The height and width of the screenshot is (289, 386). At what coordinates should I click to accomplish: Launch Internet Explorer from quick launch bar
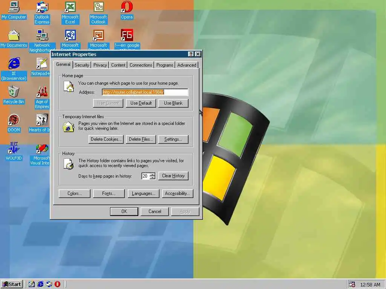[x=40, y=284]
